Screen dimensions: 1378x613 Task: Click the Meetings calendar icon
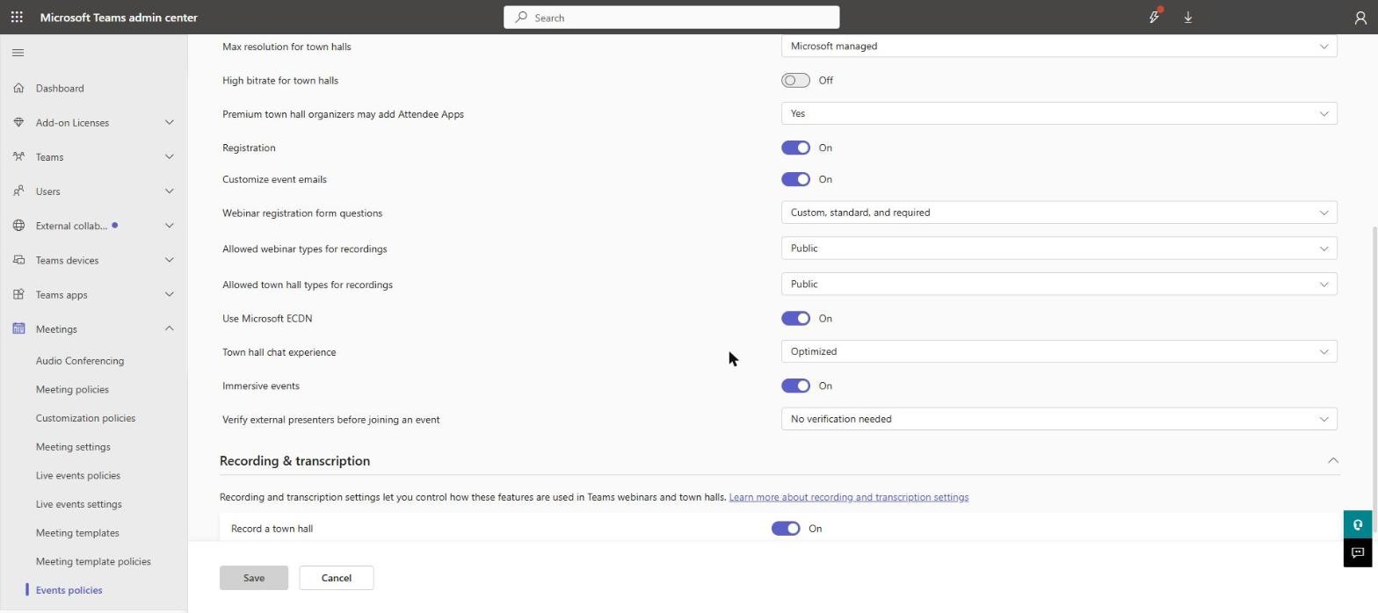18,328
